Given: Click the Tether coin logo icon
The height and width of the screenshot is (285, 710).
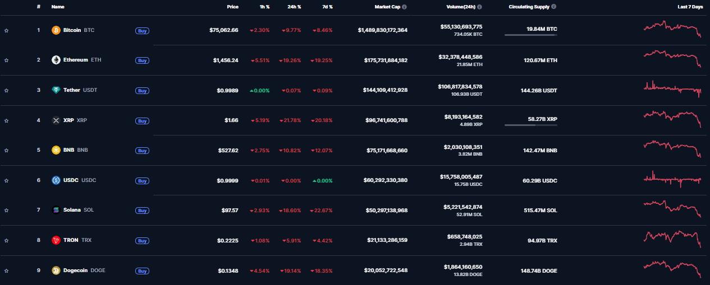Looking at the screenshot, I should (x=56, y=90).
